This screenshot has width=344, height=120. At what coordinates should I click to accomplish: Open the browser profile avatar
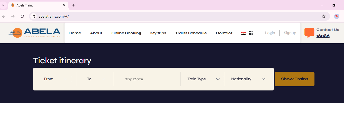337,16
